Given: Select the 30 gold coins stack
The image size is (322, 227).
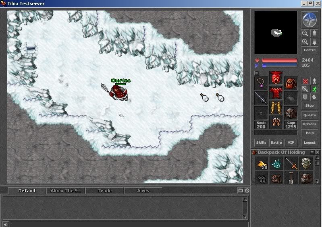Looking at the screenshot, I should 262,163.
